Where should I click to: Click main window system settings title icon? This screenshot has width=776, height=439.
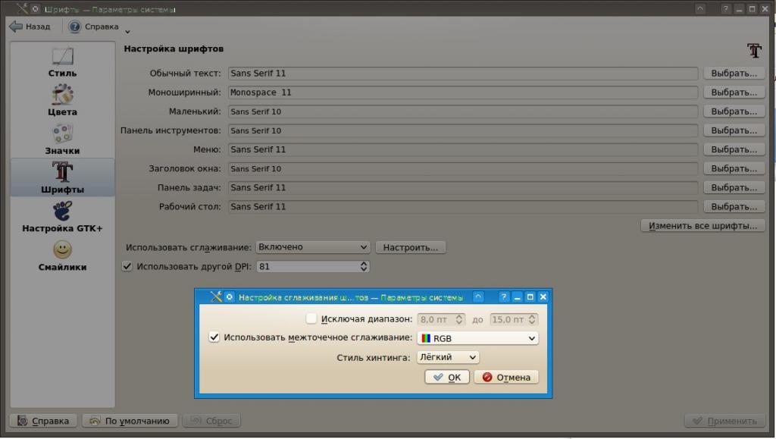(22, 8)
